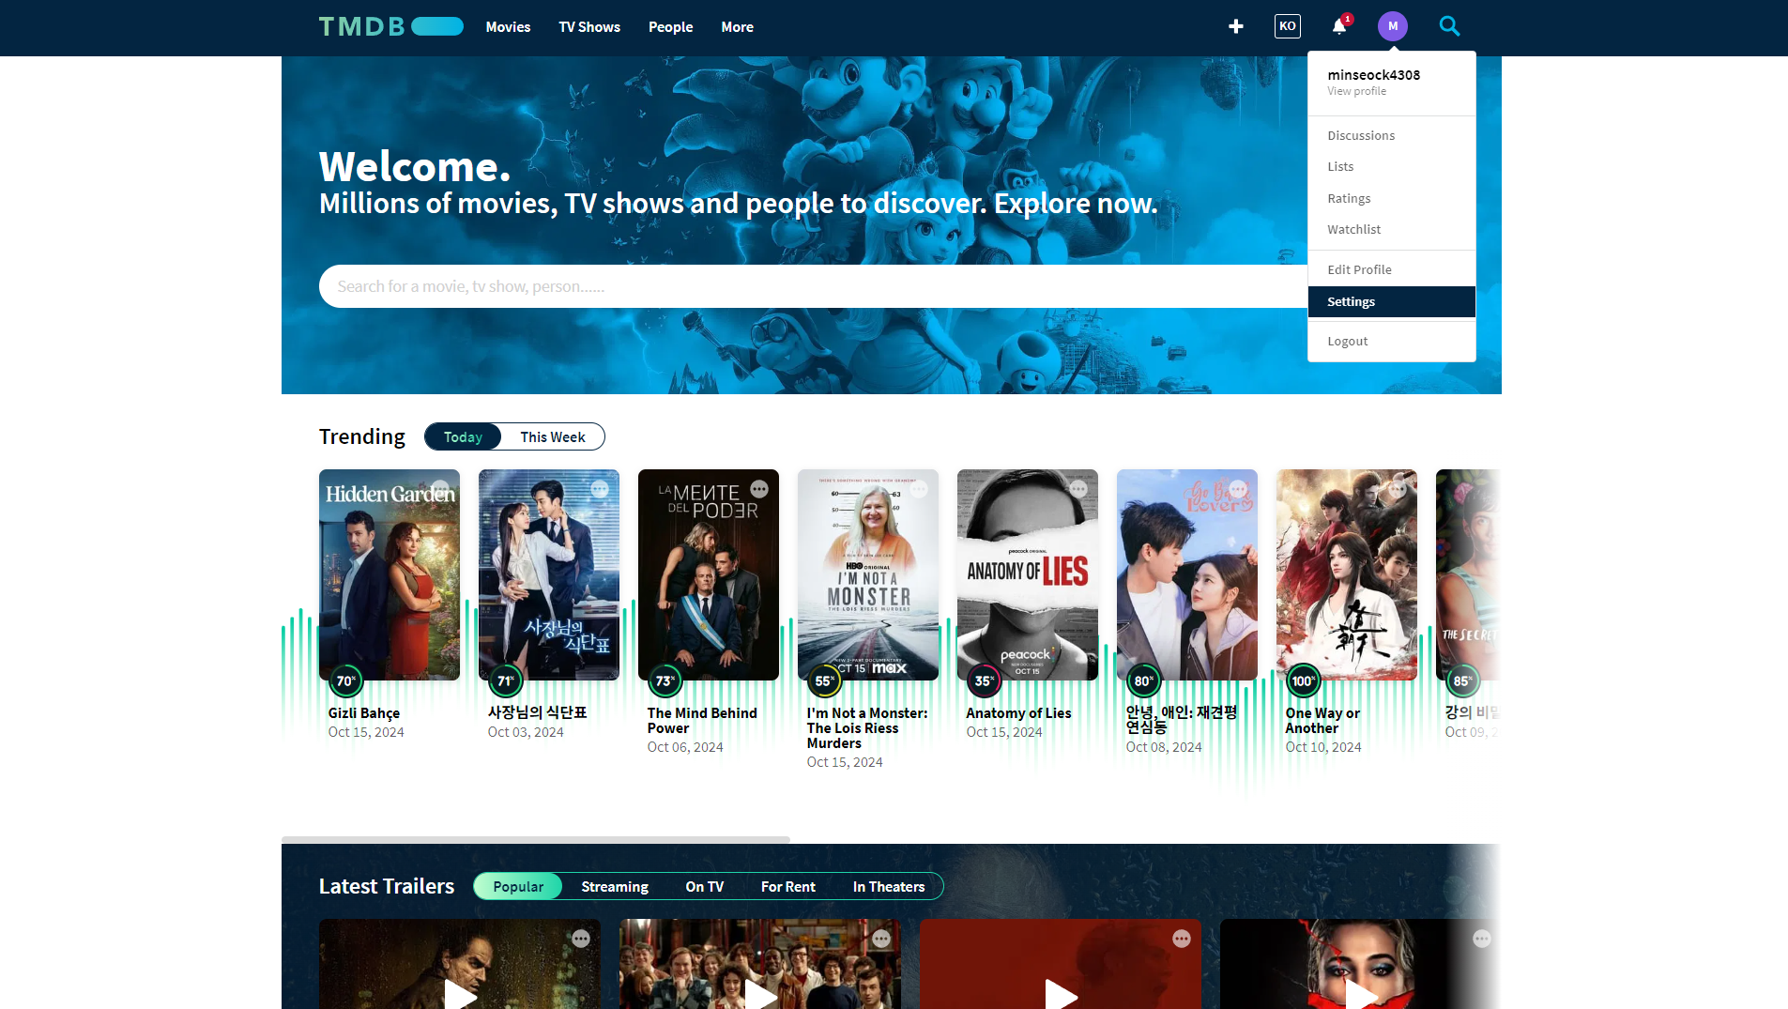Click the 35% score on Anatomy of Lies
The image size is (1788, 1009).
985,680
